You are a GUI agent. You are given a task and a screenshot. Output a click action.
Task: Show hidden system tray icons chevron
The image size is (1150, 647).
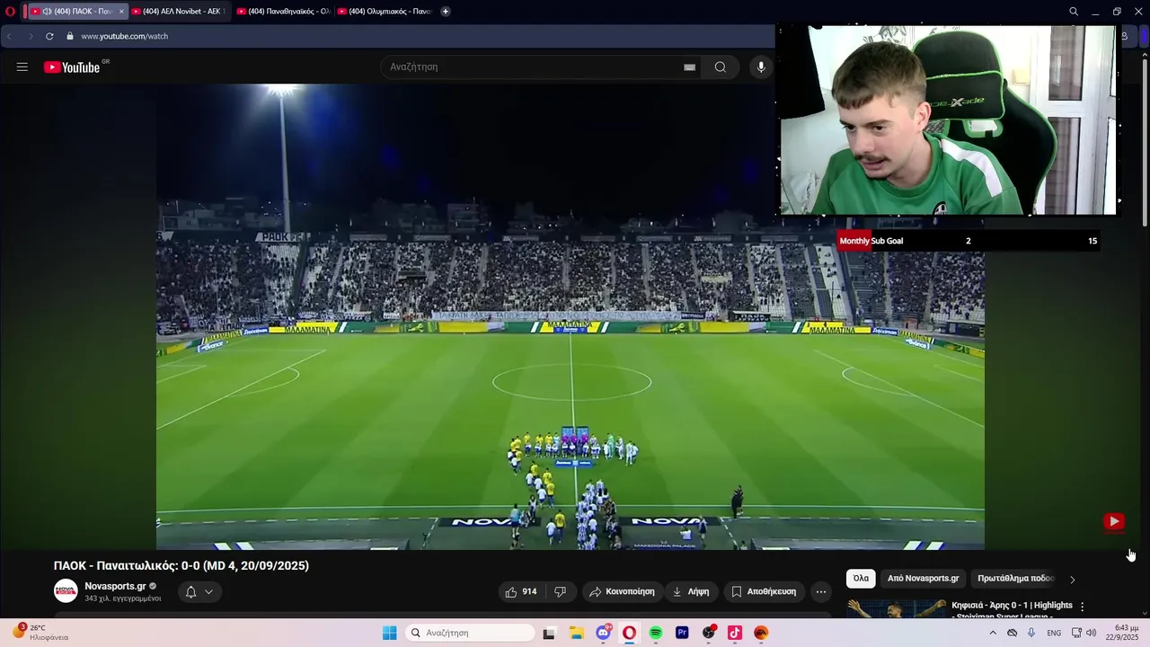pos(993,633)
